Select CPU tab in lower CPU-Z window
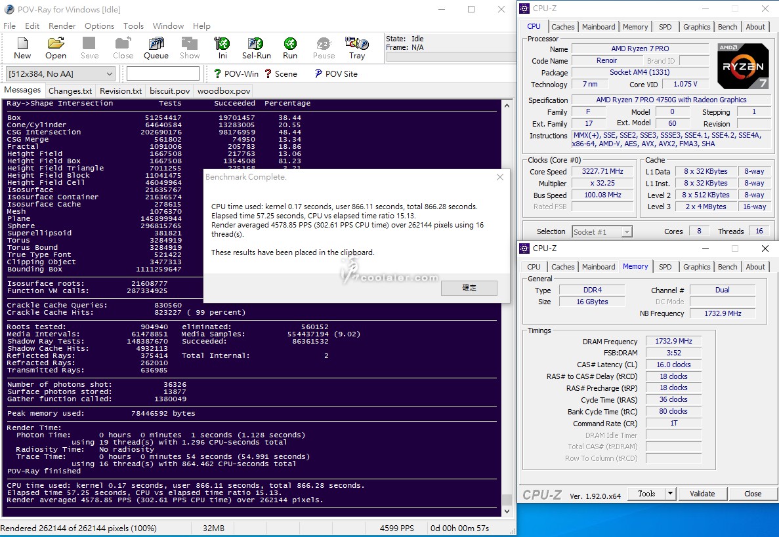Image resolution: width=779 pixels, height=537 pixels. tap(534, 266)
